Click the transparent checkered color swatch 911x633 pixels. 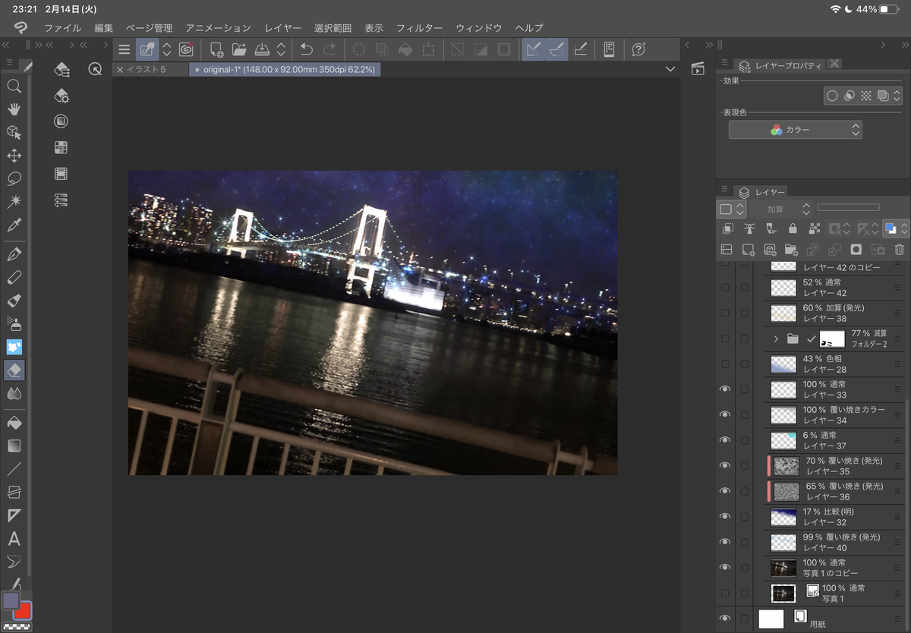click(16, 627)
